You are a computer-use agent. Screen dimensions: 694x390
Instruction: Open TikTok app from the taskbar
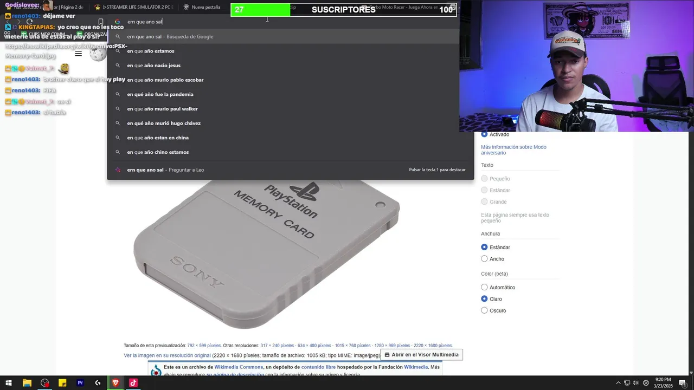coord(133,383)
